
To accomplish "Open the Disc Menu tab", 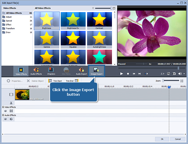I will 66,71.
